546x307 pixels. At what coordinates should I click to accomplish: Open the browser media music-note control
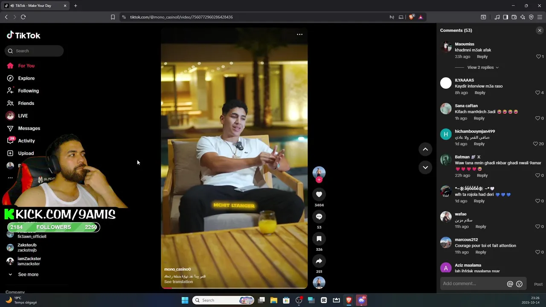(x=497, y=17)
